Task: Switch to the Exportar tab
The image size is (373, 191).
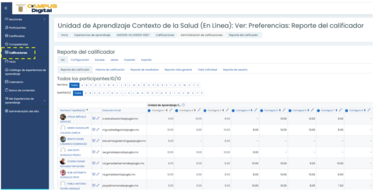Action: [x=146, y=60]
